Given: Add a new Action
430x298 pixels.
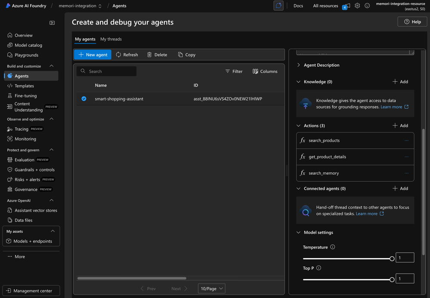Looking at the screenshot, I should [400, 126].
